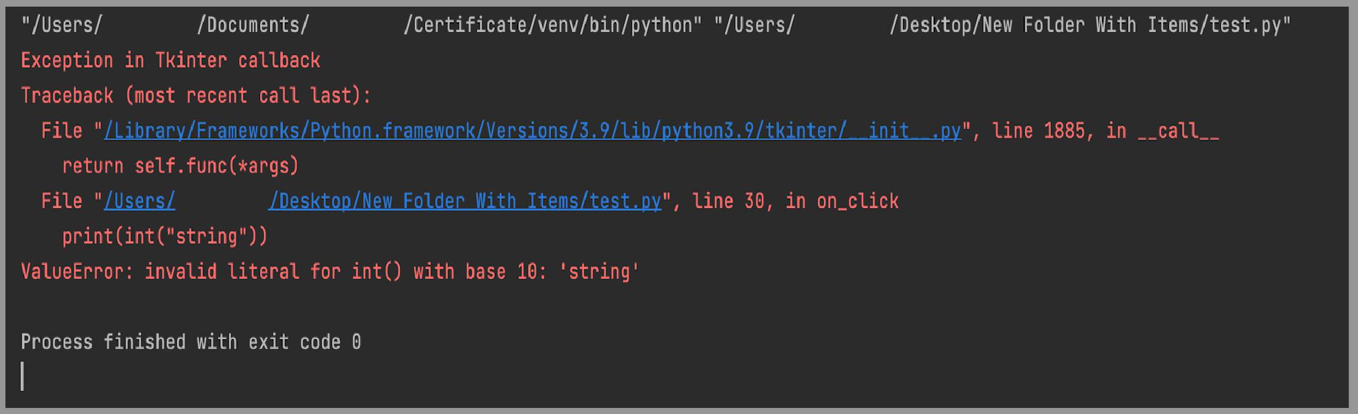
Task: Click the "__call__" function name
Action: 1178,131
